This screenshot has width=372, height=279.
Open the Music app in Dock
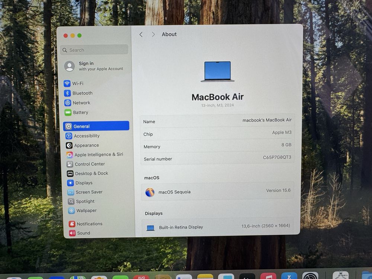point(268,276)
